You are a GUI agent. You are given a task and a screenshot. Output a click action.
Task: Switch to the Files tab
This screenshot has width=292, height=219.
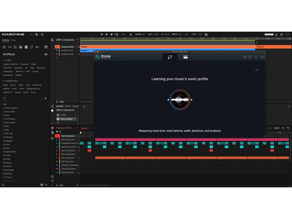[x=13, y=40]
